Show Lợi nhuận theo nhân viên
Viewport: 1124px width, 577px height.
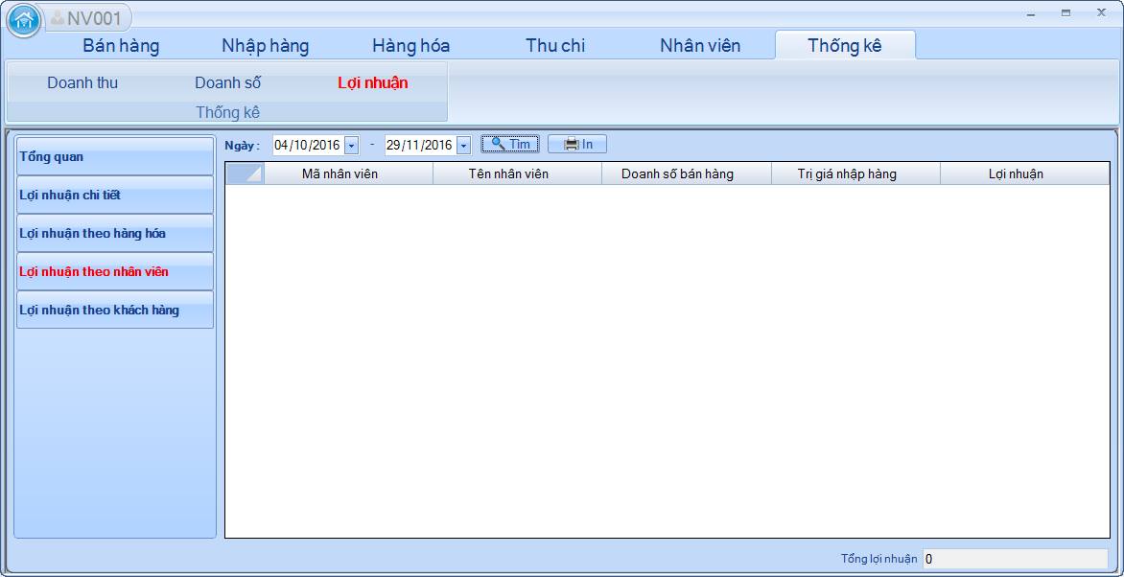pos(115,271)
